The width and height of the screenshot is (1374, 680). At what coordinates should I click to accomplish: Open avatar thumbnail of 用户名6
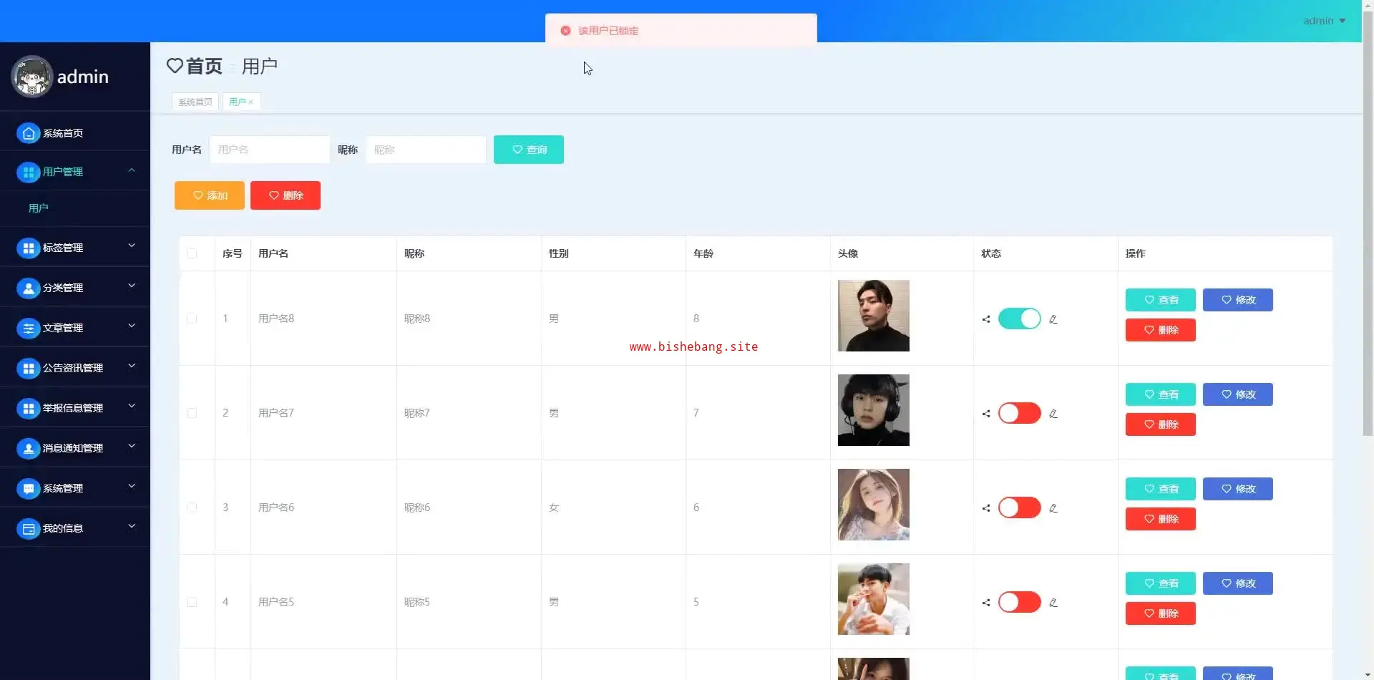[x=874, y=505]
